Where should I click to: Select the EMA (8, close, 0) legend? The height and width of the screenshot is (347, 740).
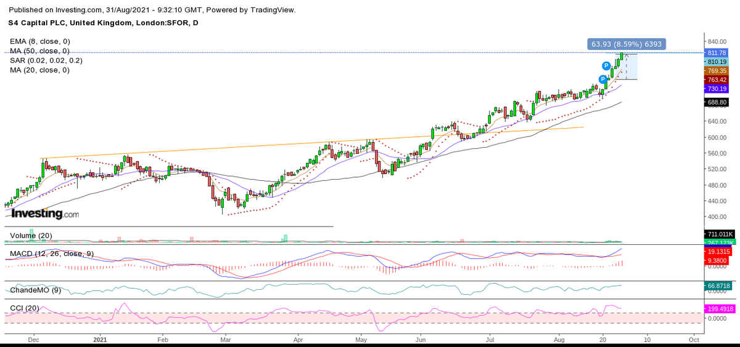point(40,41)
